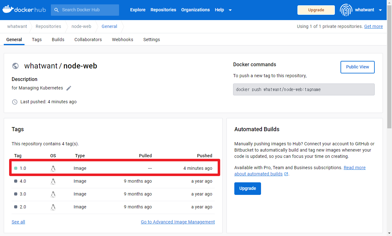Click General breadcrumb
Screen dimensions: 392x236
coord(109,26)
